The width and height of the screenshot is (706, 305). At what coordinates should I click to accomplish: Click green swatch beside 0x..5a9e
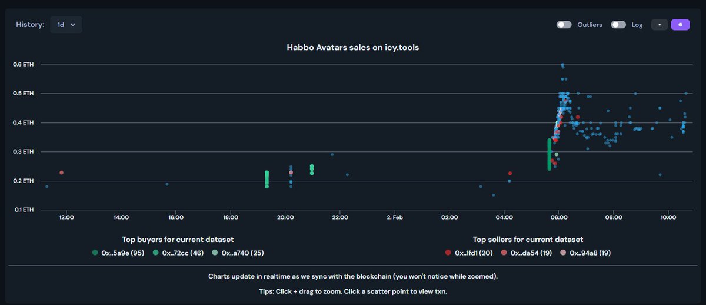pos(95,253)
